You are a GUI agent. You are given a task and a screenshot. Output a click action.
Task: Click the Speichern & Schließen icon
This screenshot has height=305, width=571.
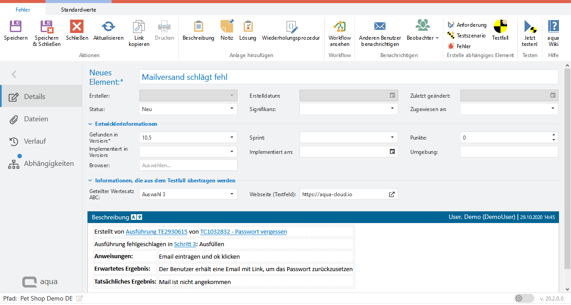pos(46,27)
